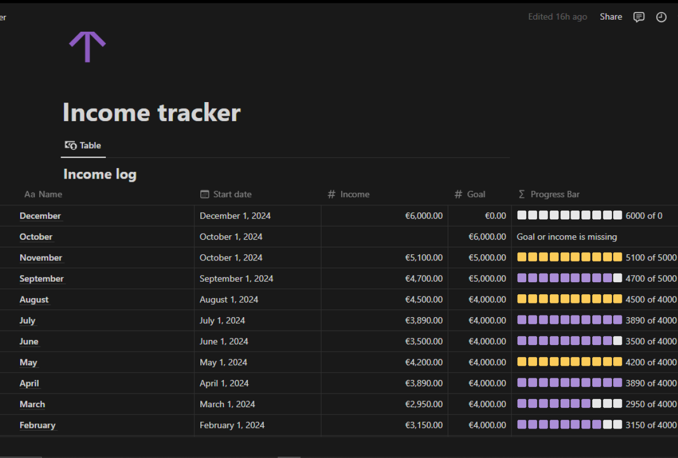Click the July 1, 2024 date cell
This screenshot has width=678, height=458.
tap(258, 320)
